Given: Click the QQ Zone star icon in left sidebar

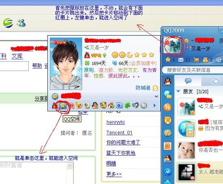Looking at the screenshot, I should pos(168,133).
